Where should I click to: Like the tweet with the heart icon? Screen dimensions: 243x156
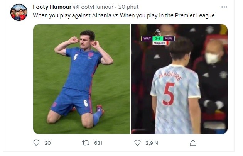(x=137, y=143)
